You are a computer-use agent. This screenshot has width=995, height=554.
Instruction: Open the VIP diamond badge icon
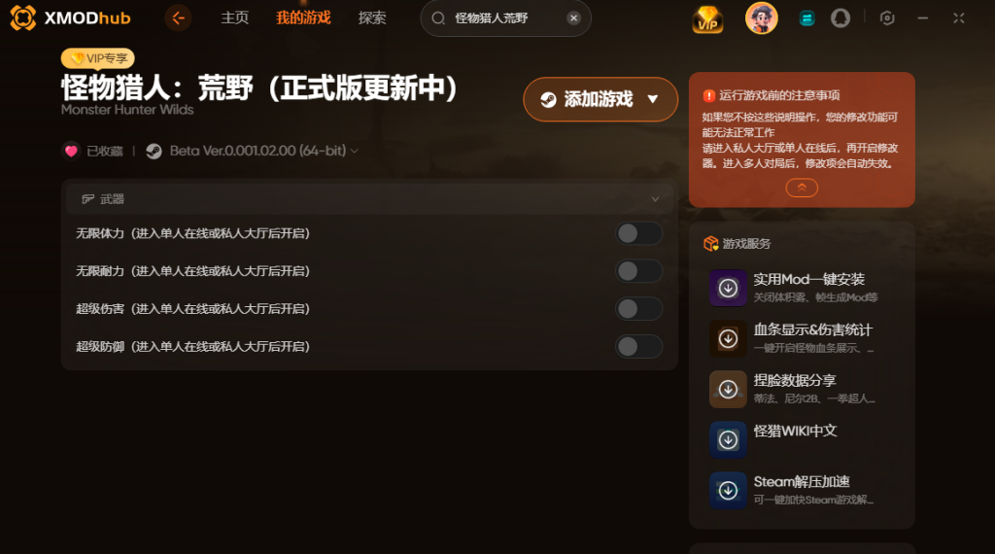tap(707, 19)
